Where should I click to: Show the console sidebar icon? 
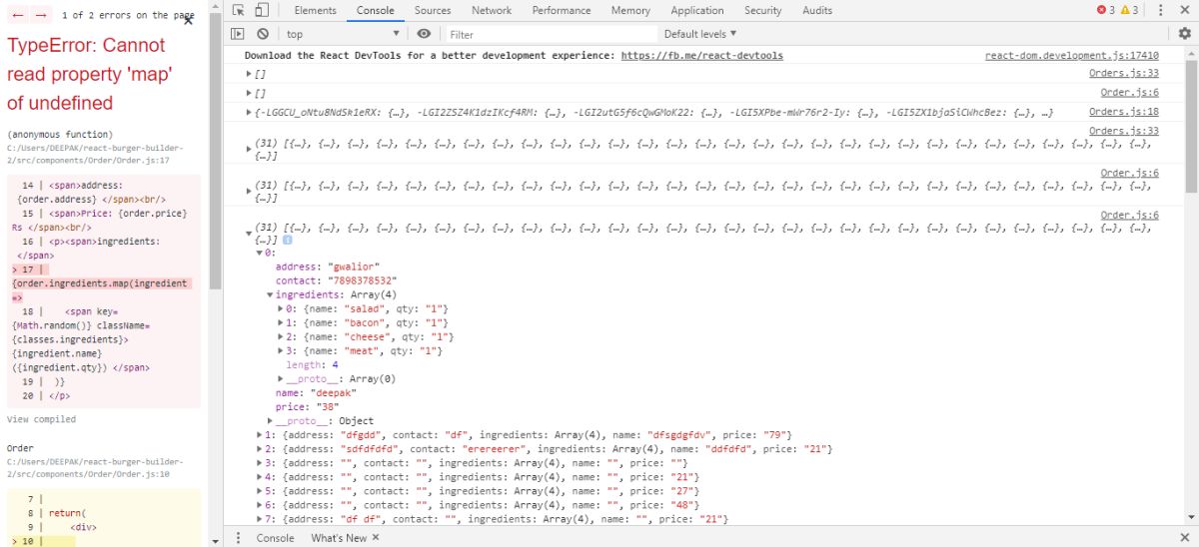[x=238, y=34]
